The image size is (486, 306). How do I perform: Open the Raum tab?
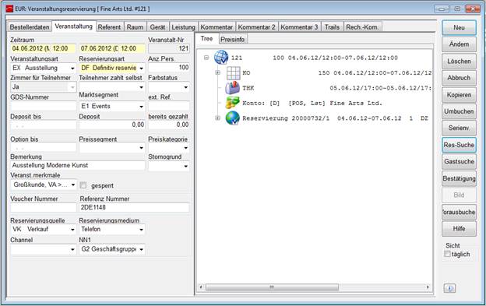(x=136, y=27)
